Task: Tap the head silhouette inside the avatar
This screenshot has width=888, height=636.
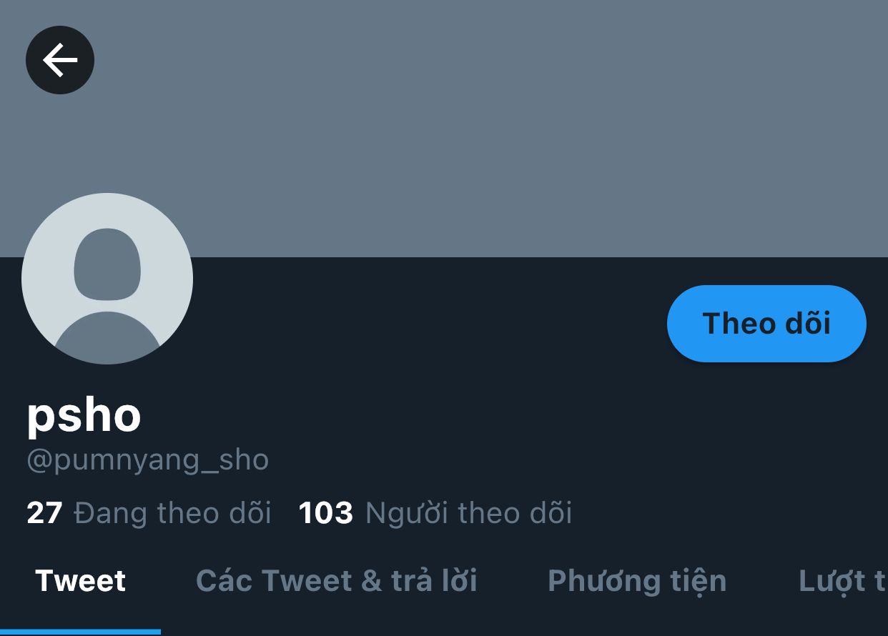Action: pos(107,264)
